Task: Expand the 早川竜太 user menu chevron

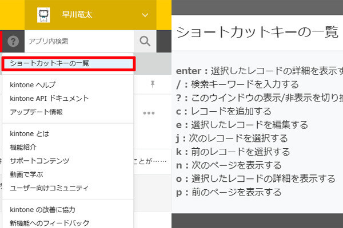Action: coord(145,15)
